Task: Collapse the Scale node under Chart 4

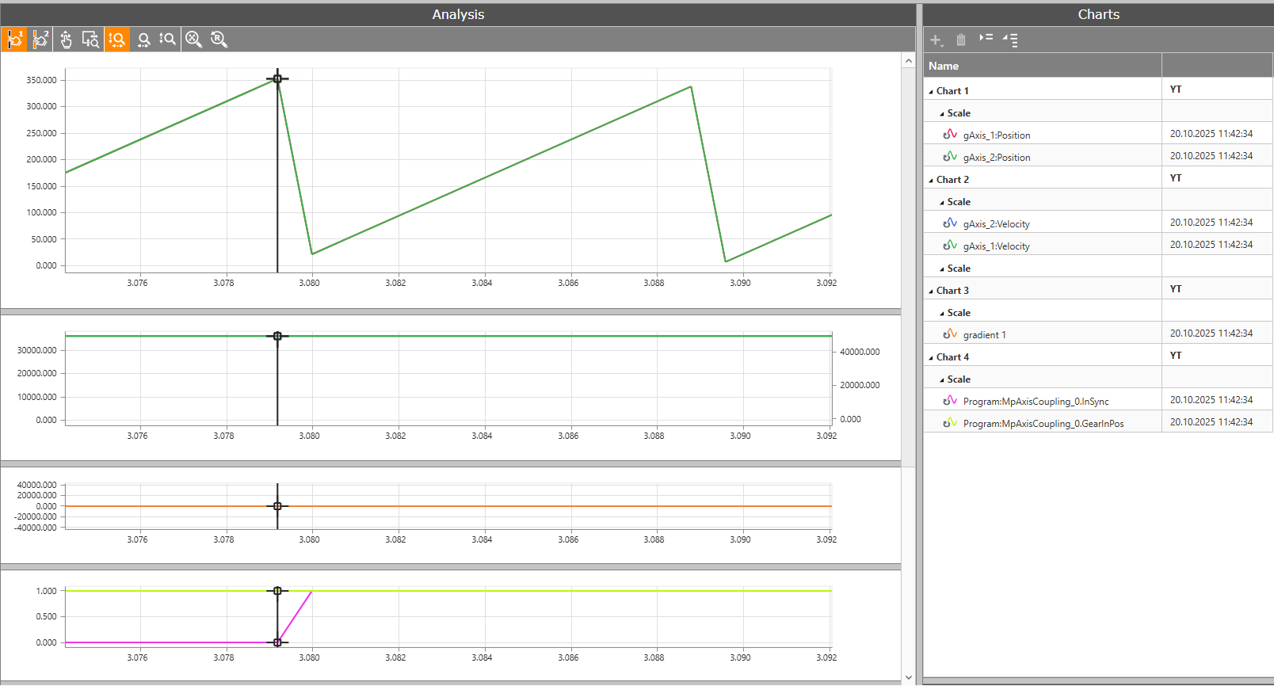Action: tap(942, 380)
